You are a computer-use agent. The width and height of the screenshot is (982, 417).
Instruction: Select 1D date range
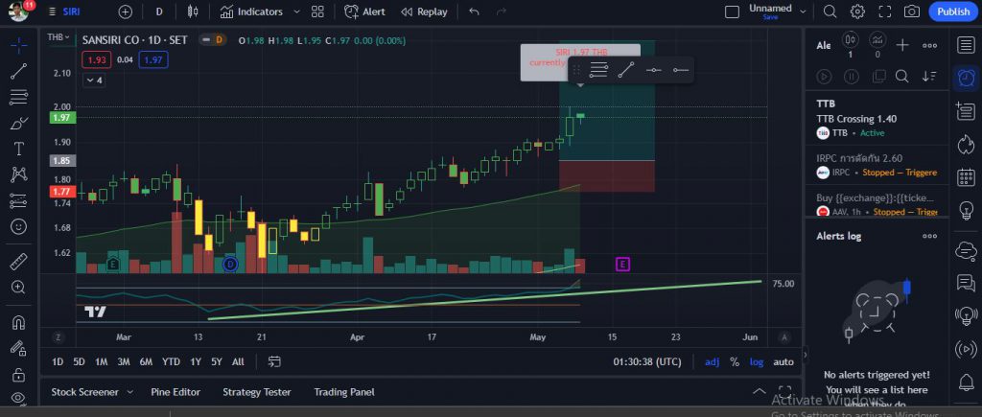click(x=58, y=362)
